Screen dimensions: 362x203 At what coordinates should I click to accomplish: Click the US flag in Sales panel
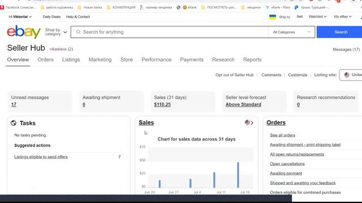(247, 122)
